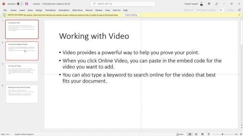Open the Review ribbon tab
Screen dimensions: 243x136
(x=99, y=10)
